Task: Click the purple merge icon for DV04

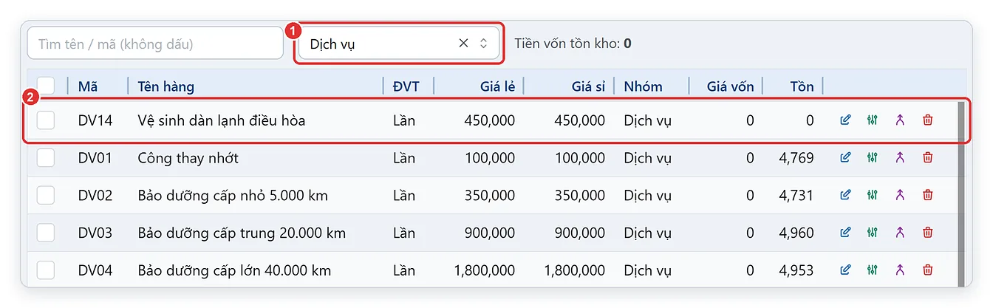Action: coord(900,270)
